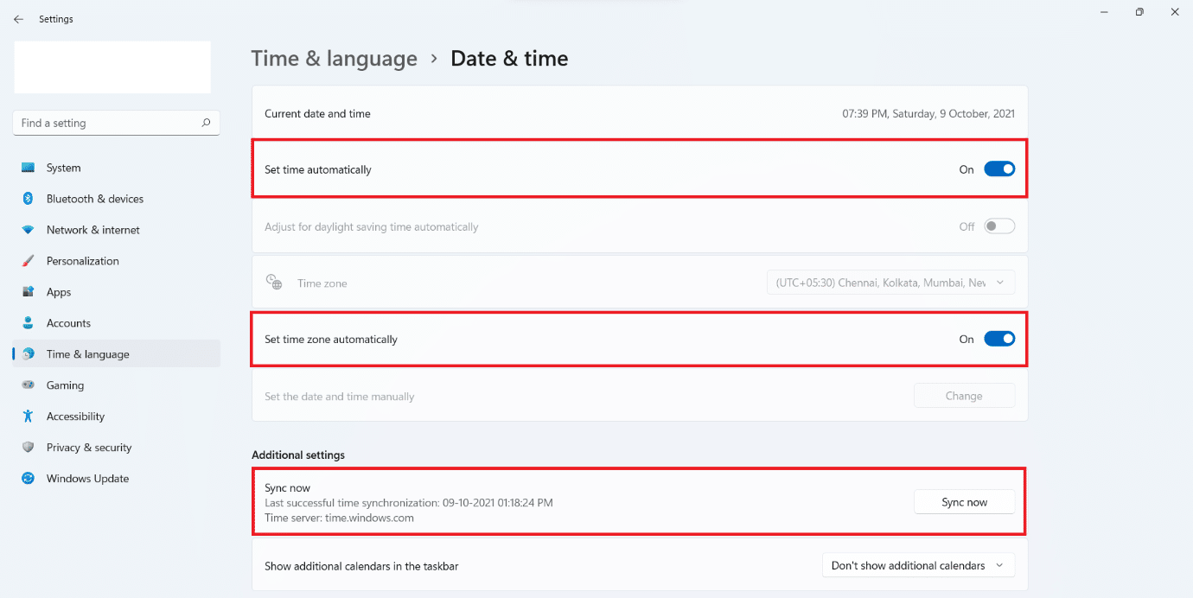Screen dimensions: 1193x598
Task: Click the back arrow icon in Settings
Action: 18,19
